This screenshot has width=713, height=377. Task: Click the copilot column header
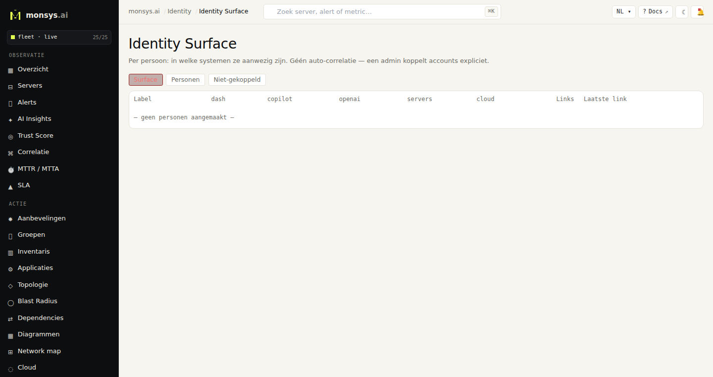click(280, 99)
